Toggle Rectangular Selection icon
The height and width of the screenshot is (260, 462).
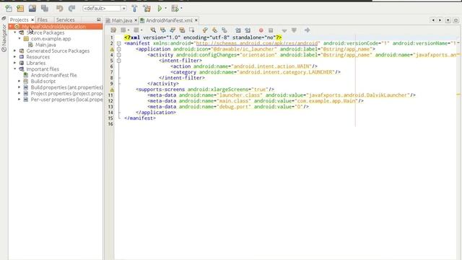pos(192,30)
